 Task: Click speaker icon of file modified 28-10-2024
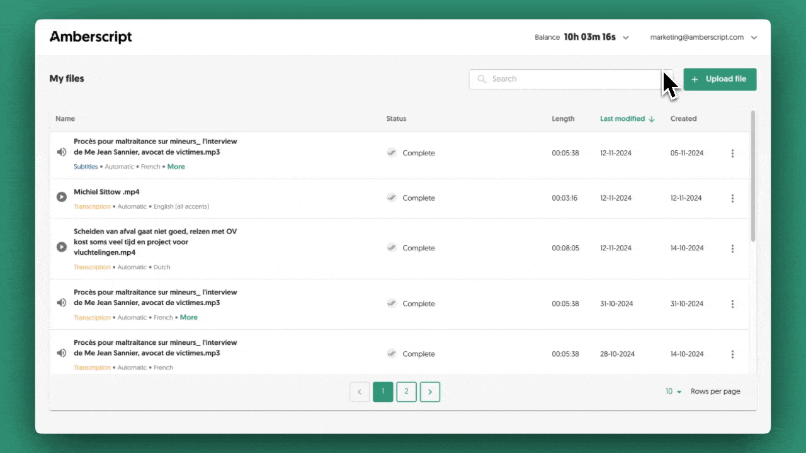tap(61, 353)
